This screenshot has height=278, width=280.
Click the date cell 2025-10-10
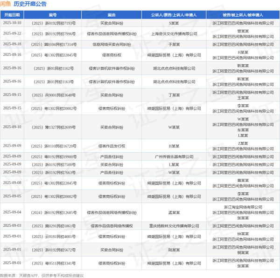click(12, 23)
